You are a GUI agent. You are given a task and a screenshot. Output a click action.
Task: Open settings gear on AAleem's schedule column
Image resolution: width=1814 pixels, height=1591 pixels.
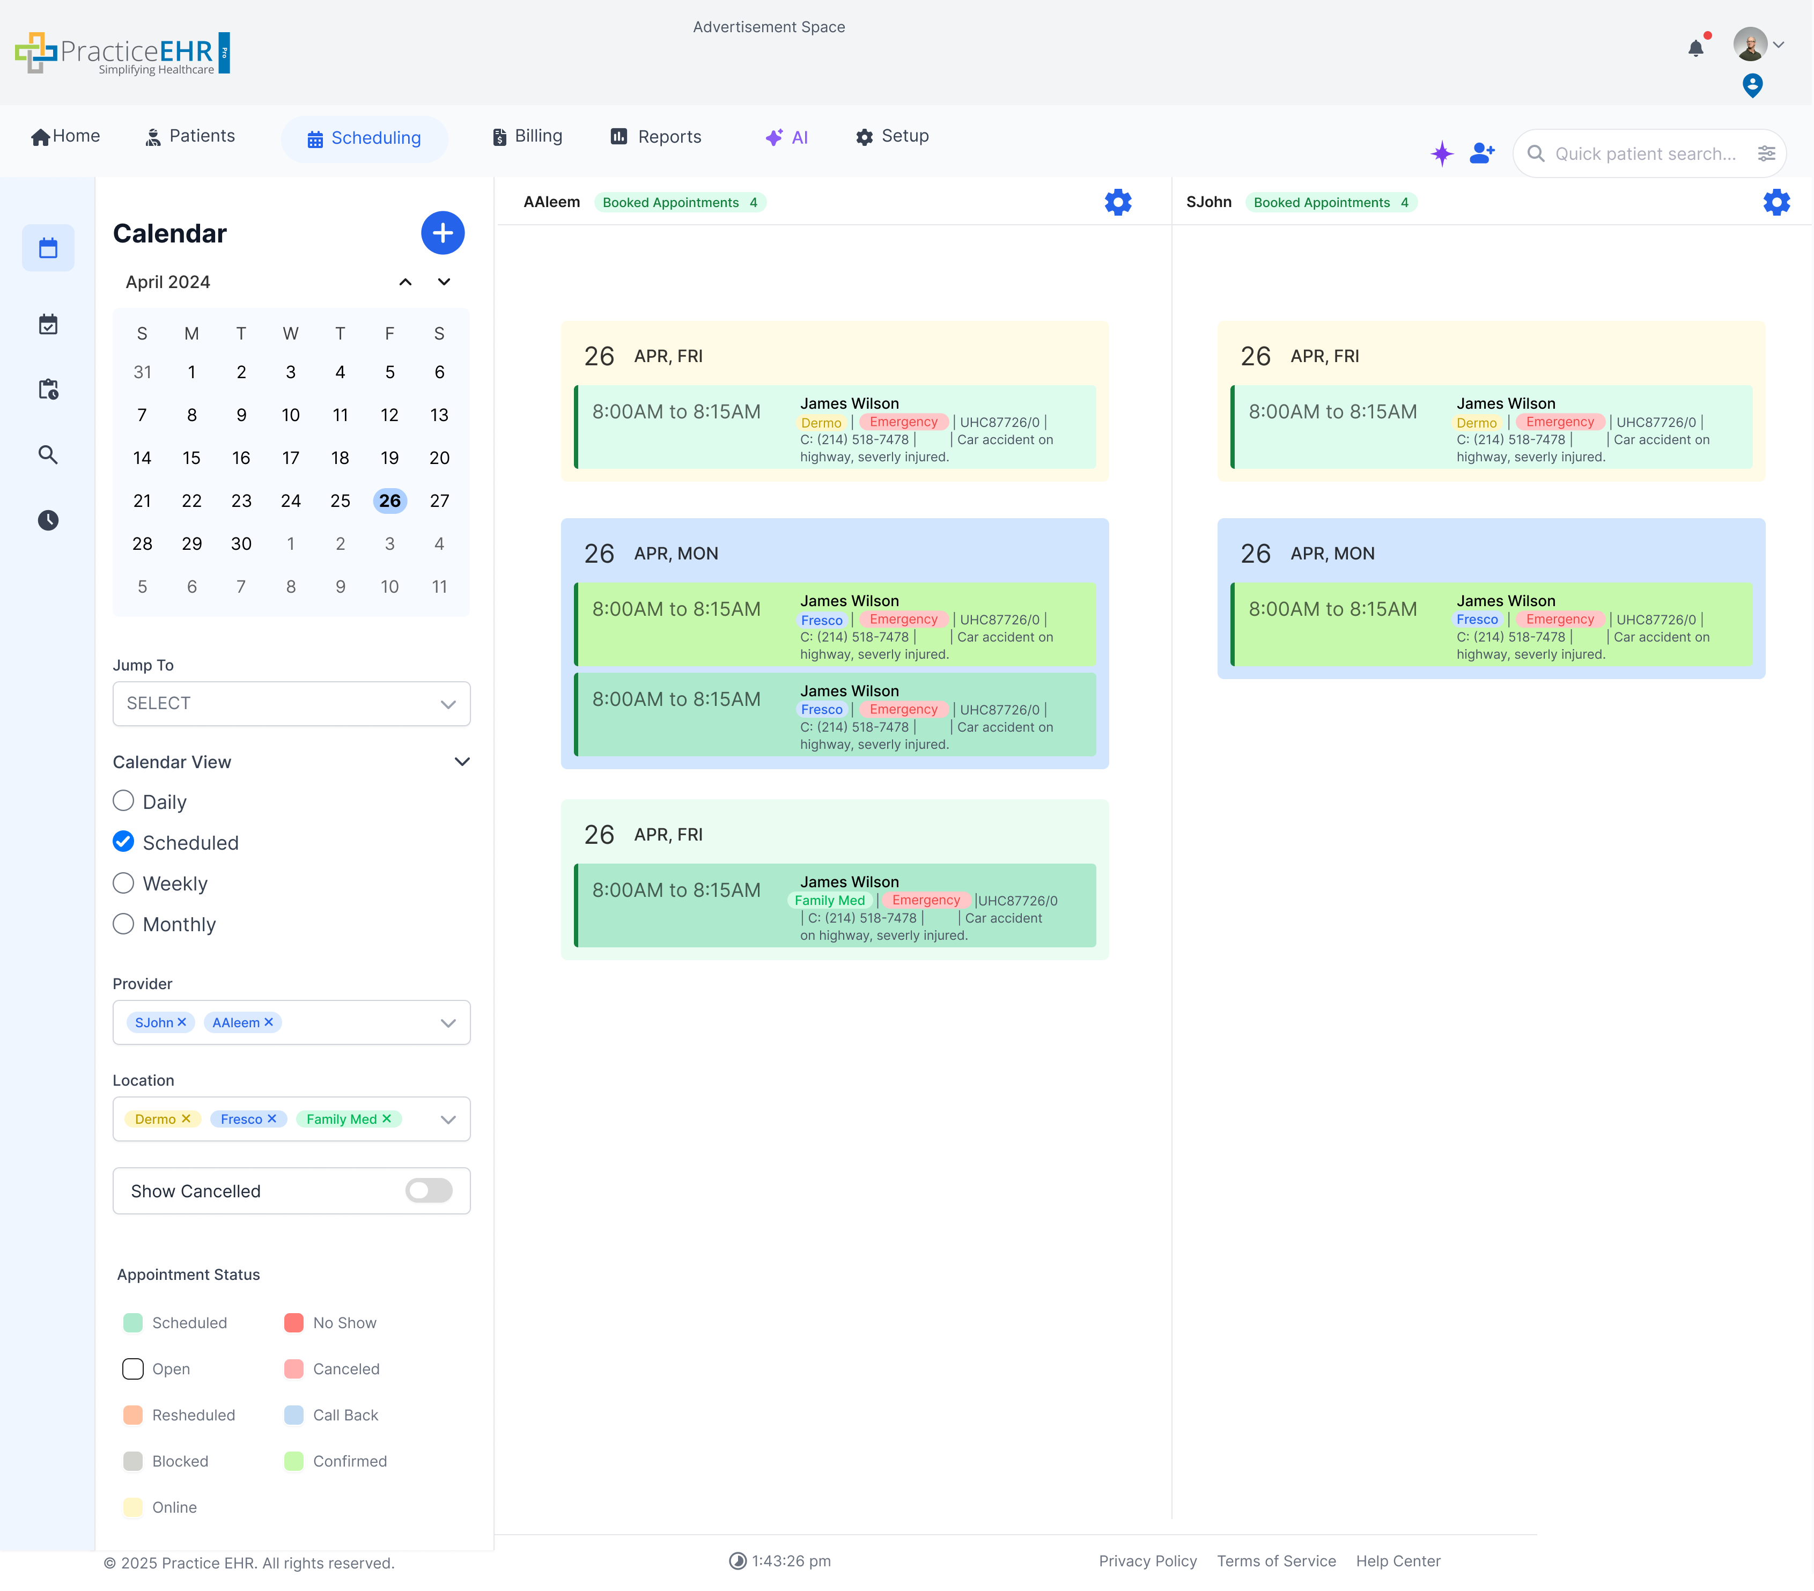(1118, 202)
